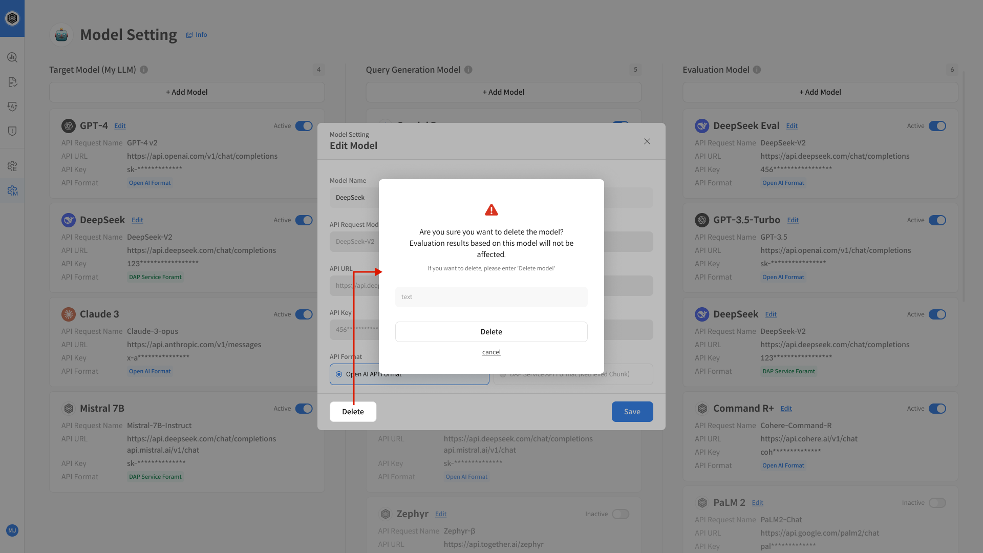
Task: Click Add Model under Evaluation Model
Action: point(820,92)
